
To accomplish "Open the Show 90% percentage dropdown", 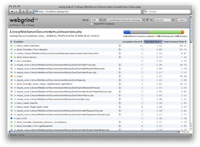I will (96, 20).
